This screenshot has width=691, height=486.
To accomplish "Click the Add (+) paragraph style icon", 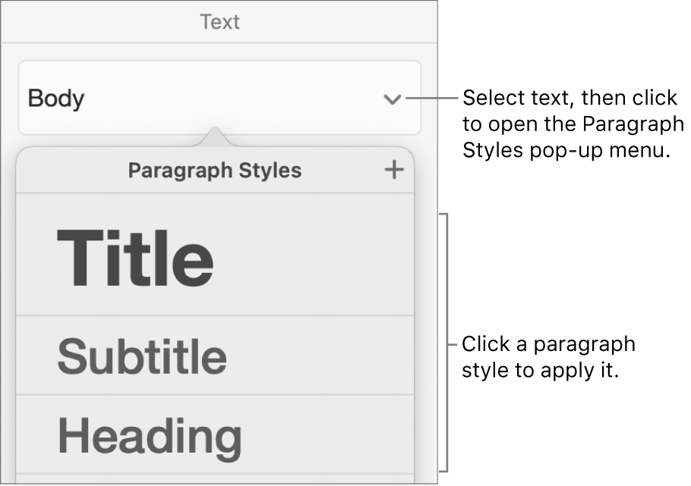I will click(393, 171).
